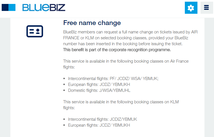Click the ID card name-change icon
This screenshot has width=214, height=137.
tap(35, 31)
